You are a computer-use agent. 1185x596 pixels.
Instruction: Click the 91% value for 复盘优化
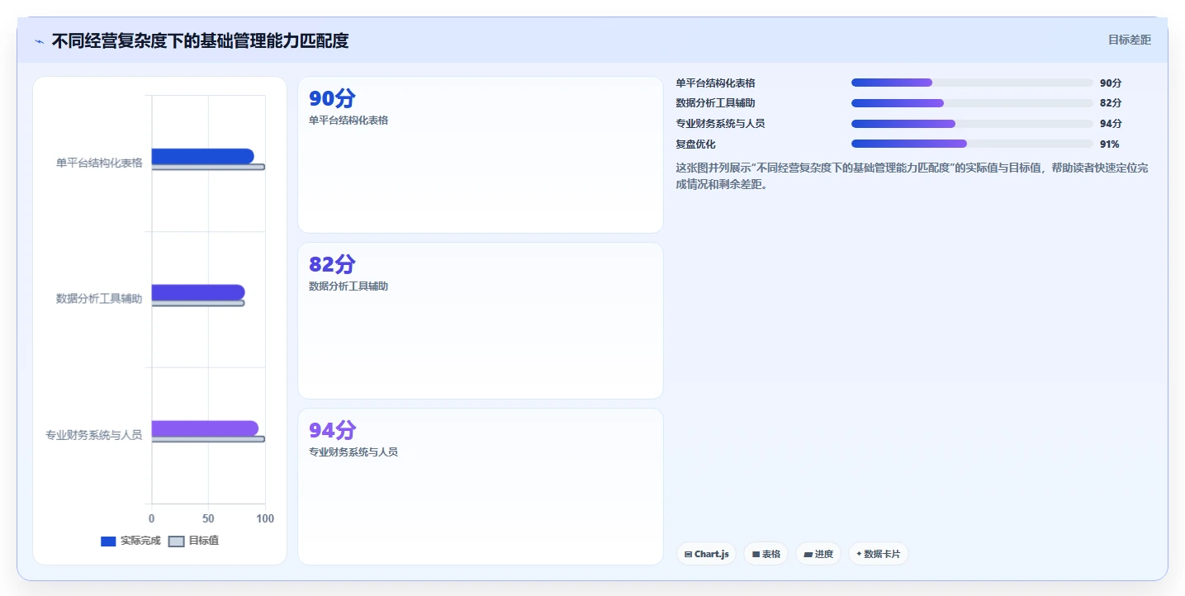(1110, 144)
